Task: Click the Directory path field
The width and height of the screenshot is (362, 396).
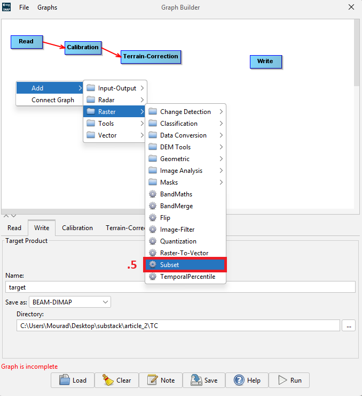Action: [178, 325]
